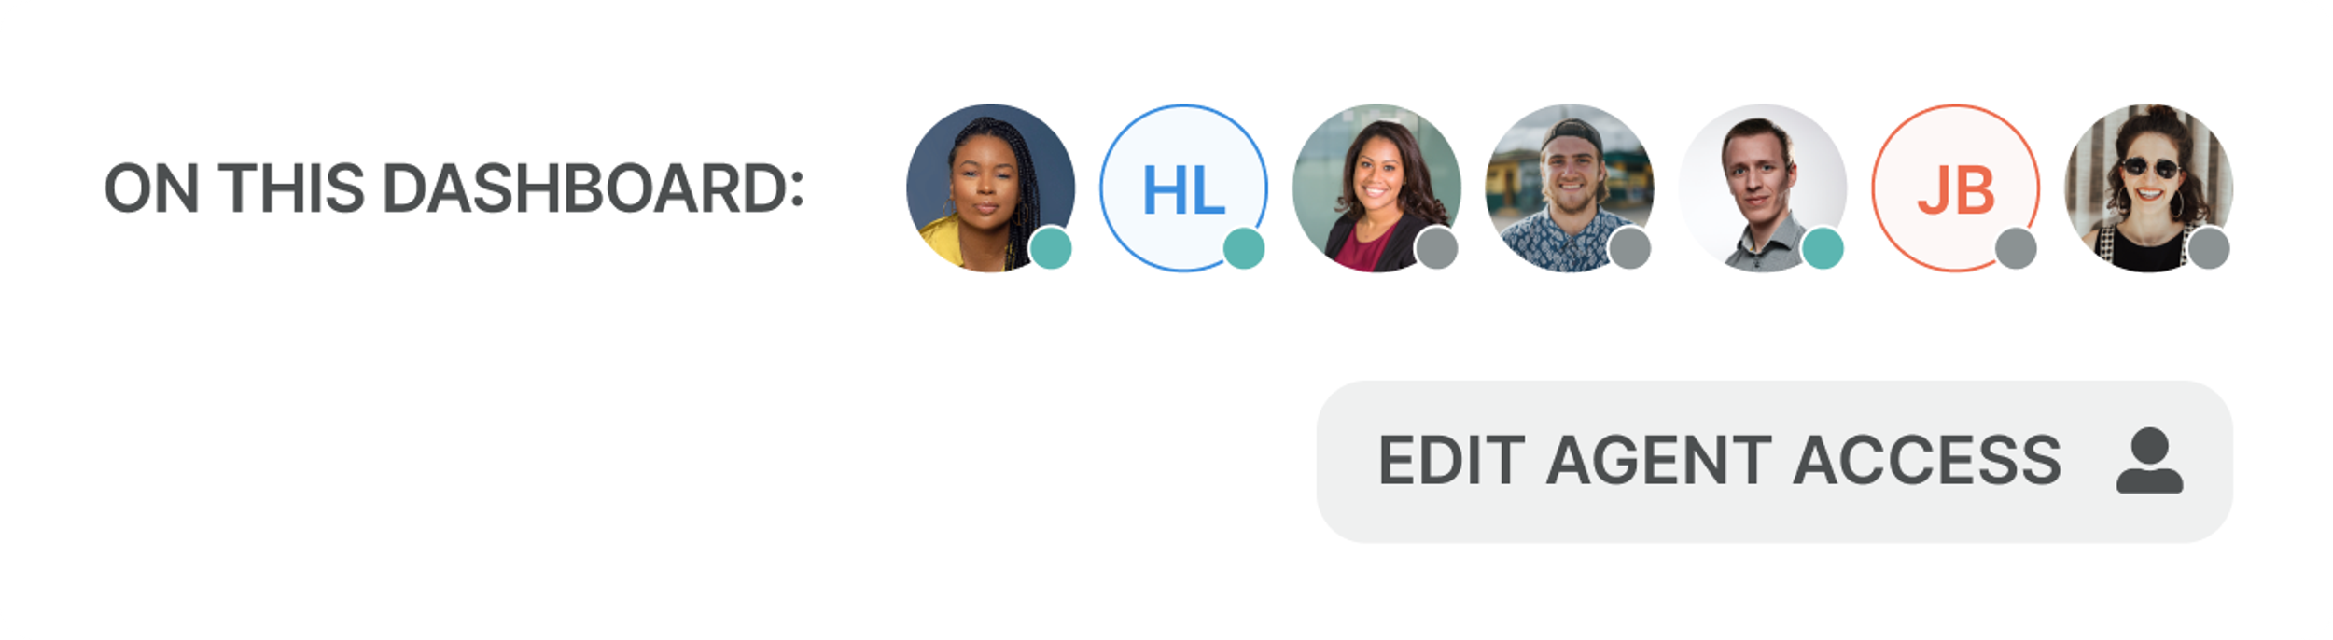Viewport: 2333px width, 640px height.
Task: Click the teal status dot on the first avatar
Action: point(1051,248)
